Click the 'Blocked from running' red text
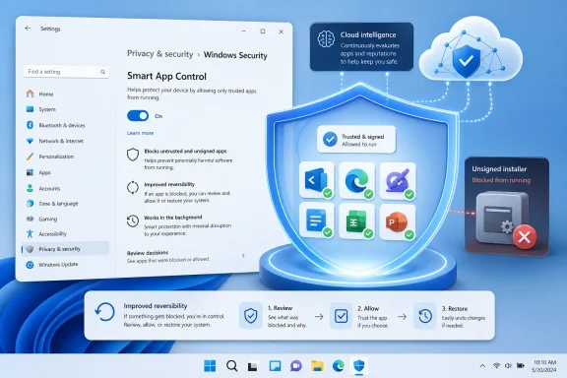This screenshot has height=378, width=567. [x=501, y=180]
